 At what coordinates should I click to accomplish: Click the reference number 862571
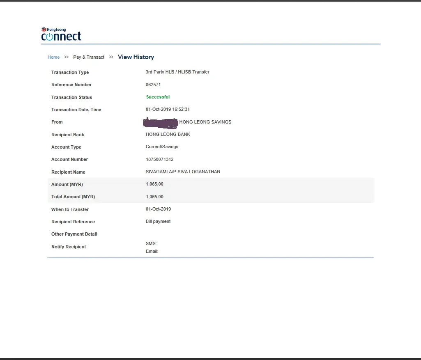coord(153,85)
